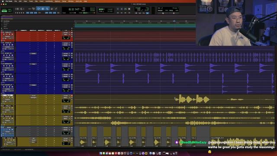
Task: Recall zoom preset 5
Action: point(23,13)
